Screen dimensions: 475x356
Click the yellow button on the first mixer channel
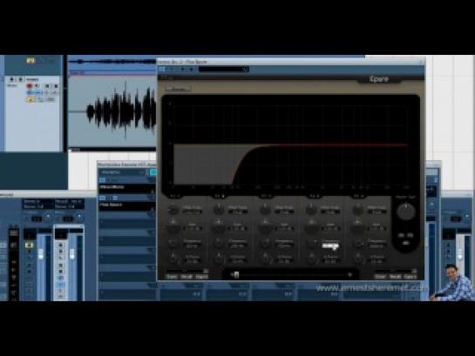point(29,245)
